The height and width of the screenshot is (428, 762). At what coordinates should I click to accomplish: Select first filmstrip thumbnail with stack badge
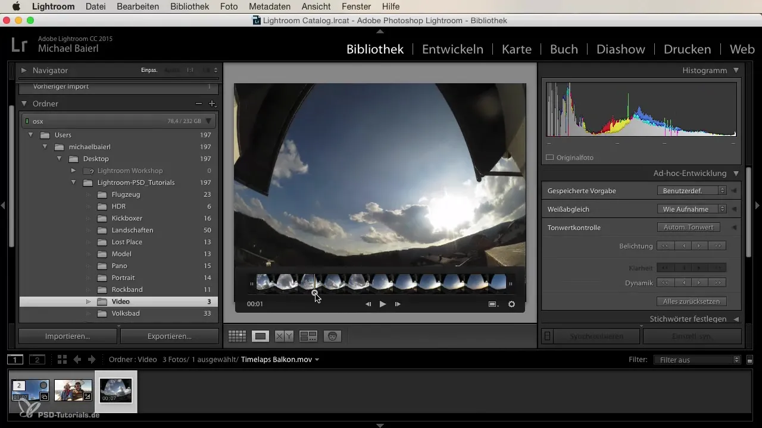(x=30, y=391)
